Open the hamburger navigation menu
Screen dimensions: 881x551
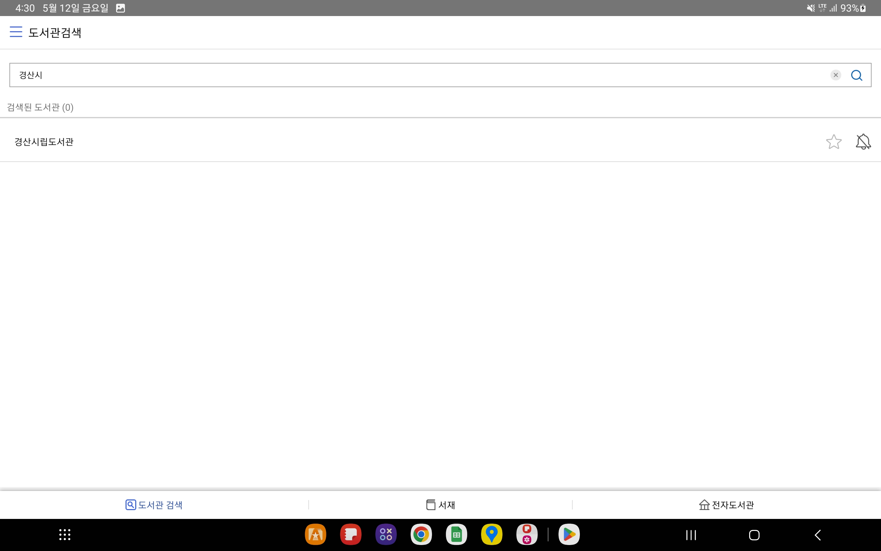coord(16,32)
